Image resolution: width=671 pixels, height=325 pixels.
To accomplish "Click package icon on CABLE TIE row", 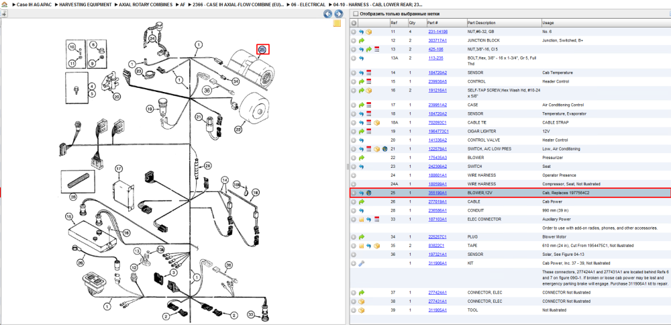I will [x=376, y=122].
